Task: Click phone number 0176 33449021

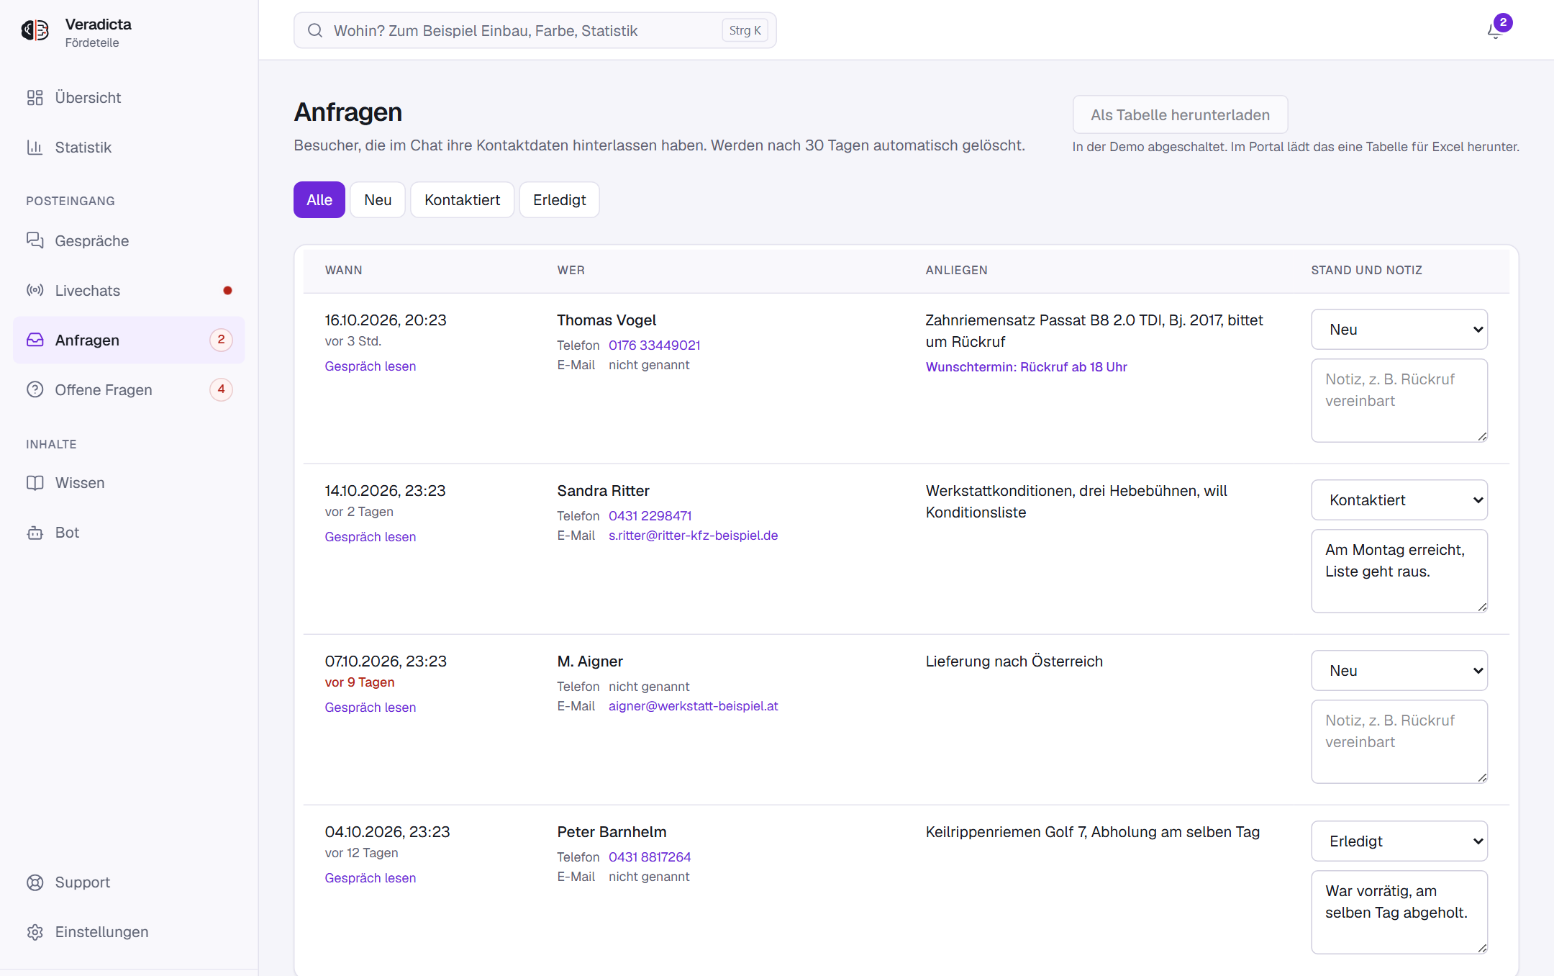Action: point(655,345)
